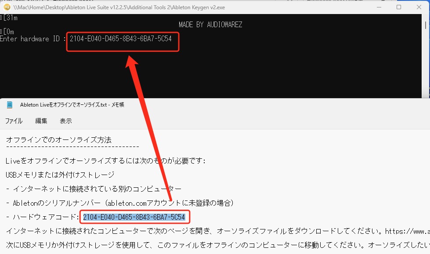Click the console window's vertical scrollbar thumb
This screenshot has height=254, width=430.
coord(426,25)
